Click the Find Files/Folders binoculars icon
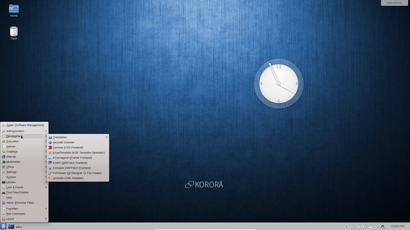410x230 pixels. (x=3, y=192)
